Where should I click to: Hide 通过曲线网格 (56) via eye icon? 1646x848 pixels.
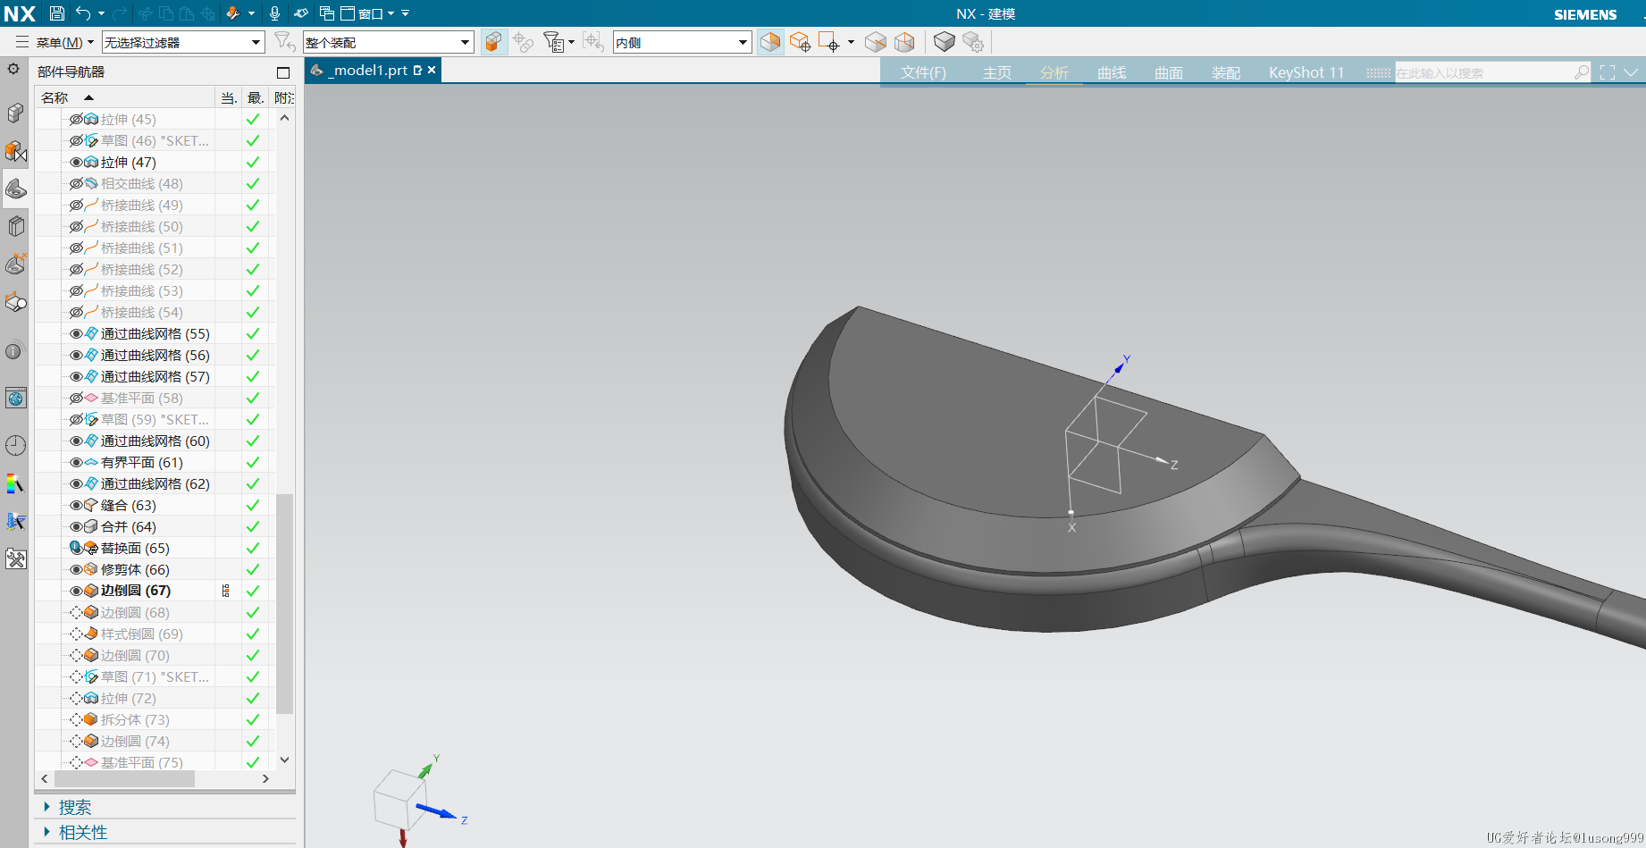click(76, 356)
